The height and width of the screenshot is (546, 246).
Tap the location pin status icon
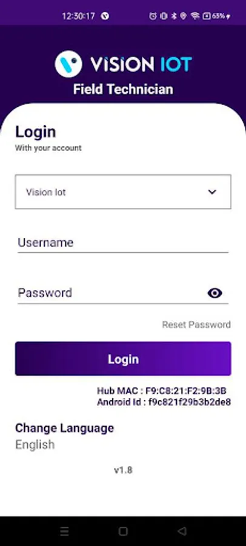[184, 16]
